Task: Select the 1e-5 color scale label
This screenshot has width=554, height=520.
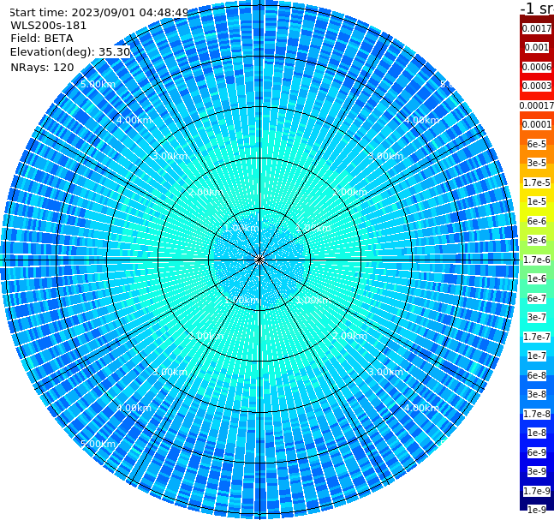Action: tap(537, 201)
